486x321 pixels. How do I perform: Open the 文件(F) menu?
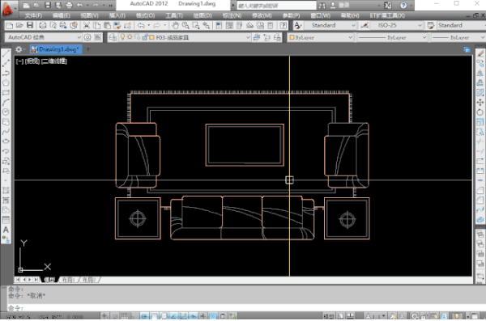tap(33, 15)
